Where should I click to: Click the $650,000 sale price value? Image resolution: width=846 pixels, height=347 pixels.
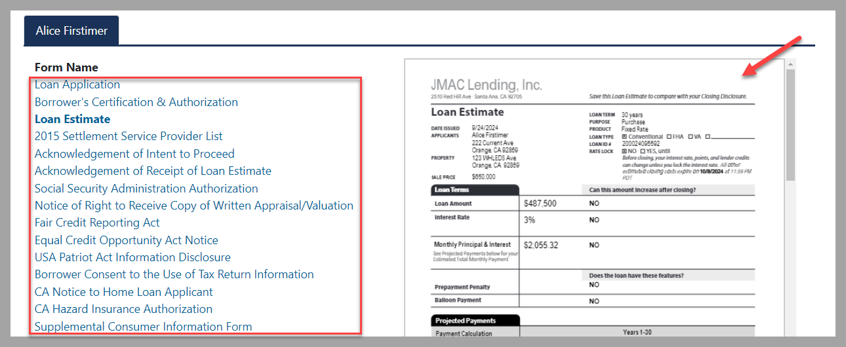pyautogui.click(x=484, y=177)
